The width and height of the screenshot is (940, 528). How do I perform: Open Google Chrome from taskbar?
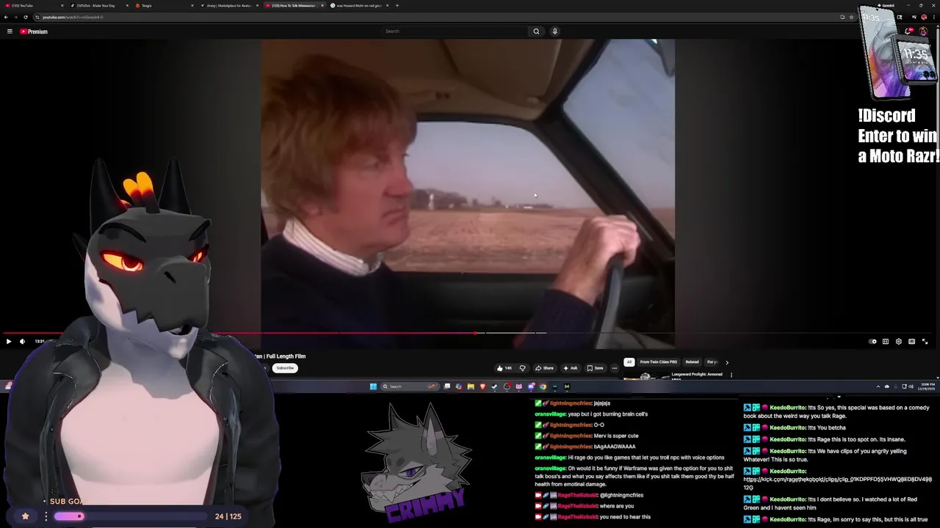543,386
